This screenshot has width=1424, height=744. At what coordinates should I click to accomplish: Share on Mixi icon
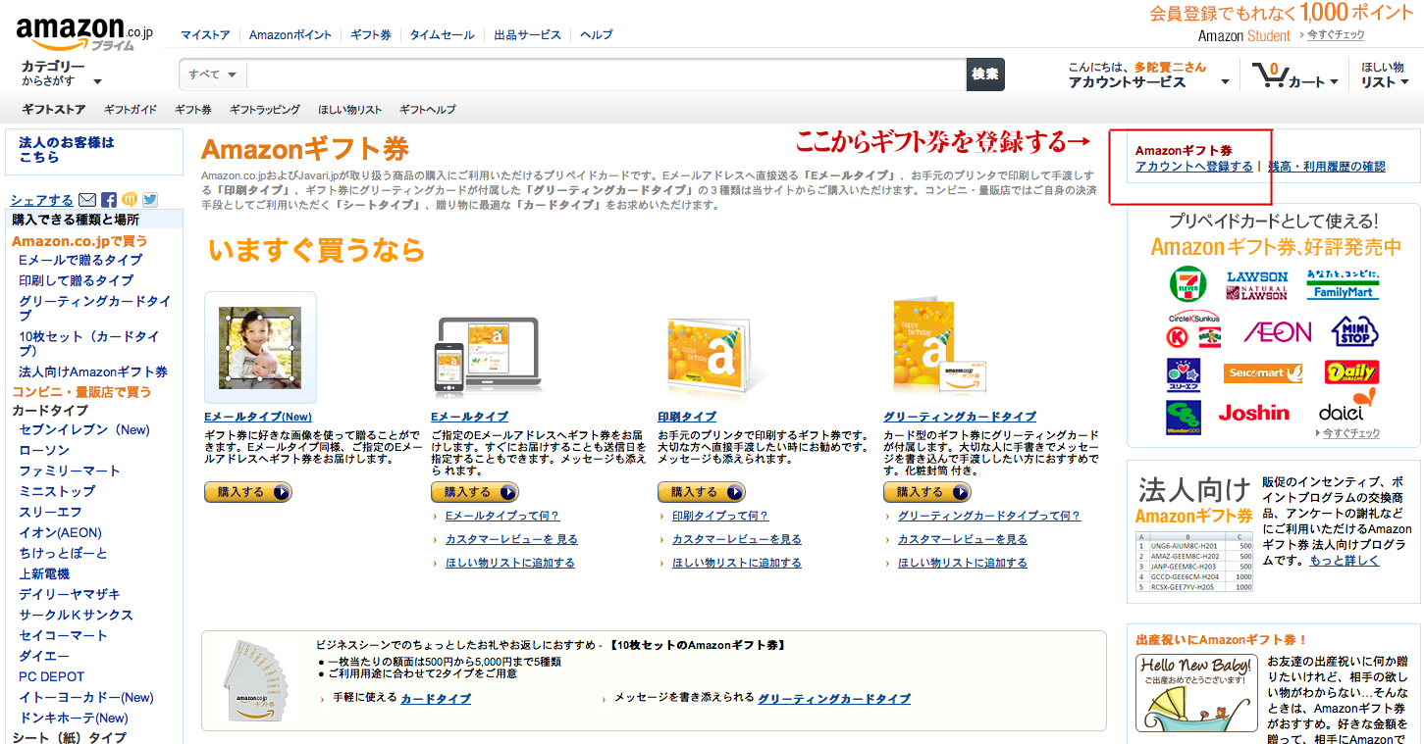coord(130,200)
